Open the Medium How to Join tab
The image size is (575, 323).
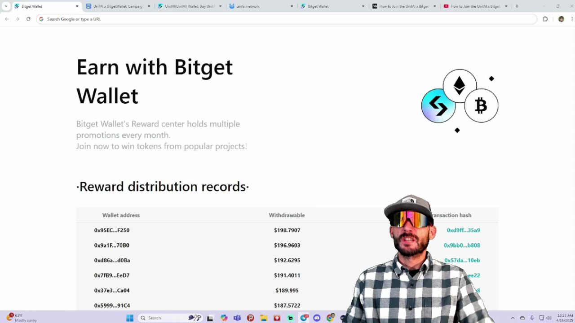click(404, 6)
